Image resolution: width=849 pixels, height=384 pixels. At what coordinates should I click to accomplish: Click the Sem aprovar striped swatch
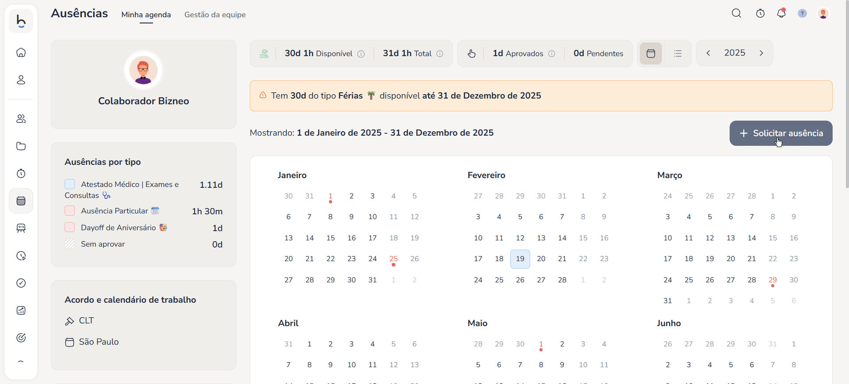click(x=70, y=244)
